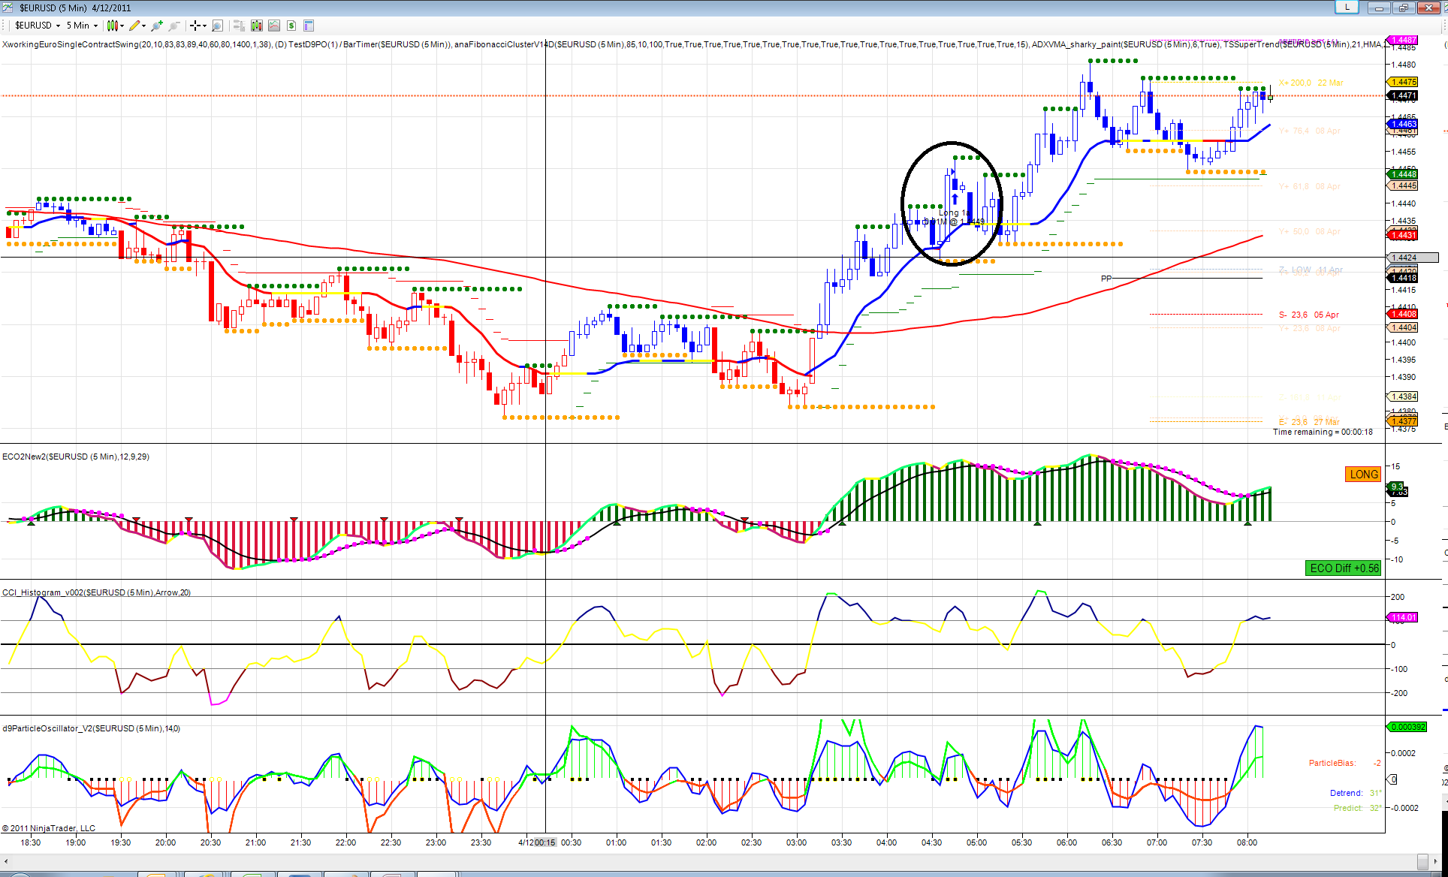Click the S- 23,6 05 Apr Fibonacci label
Viewport: 1448px width, 877px height.
coord(1309,315)
